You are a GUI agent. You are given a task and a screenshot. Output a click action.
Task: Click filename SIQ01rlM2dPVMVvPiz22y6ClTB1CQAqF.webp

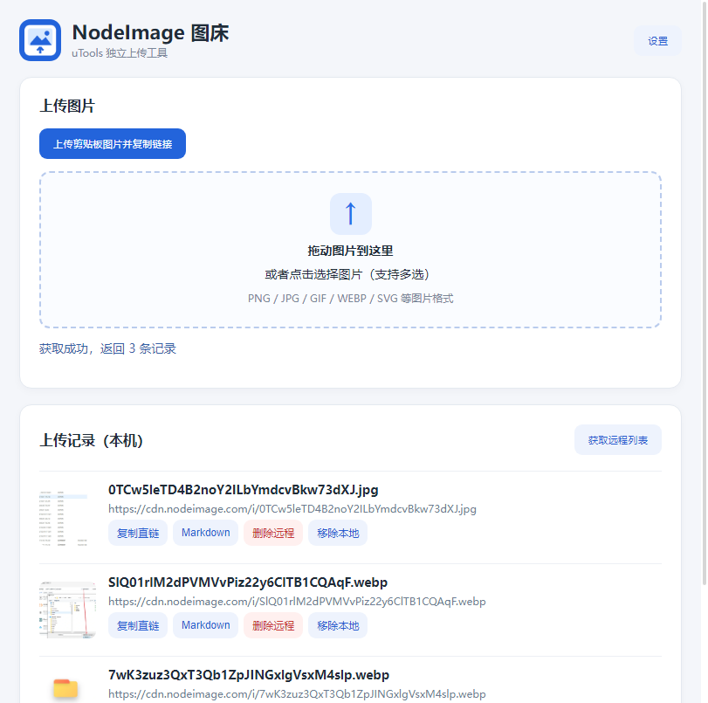pyautogui.click(x=248, y=582)
